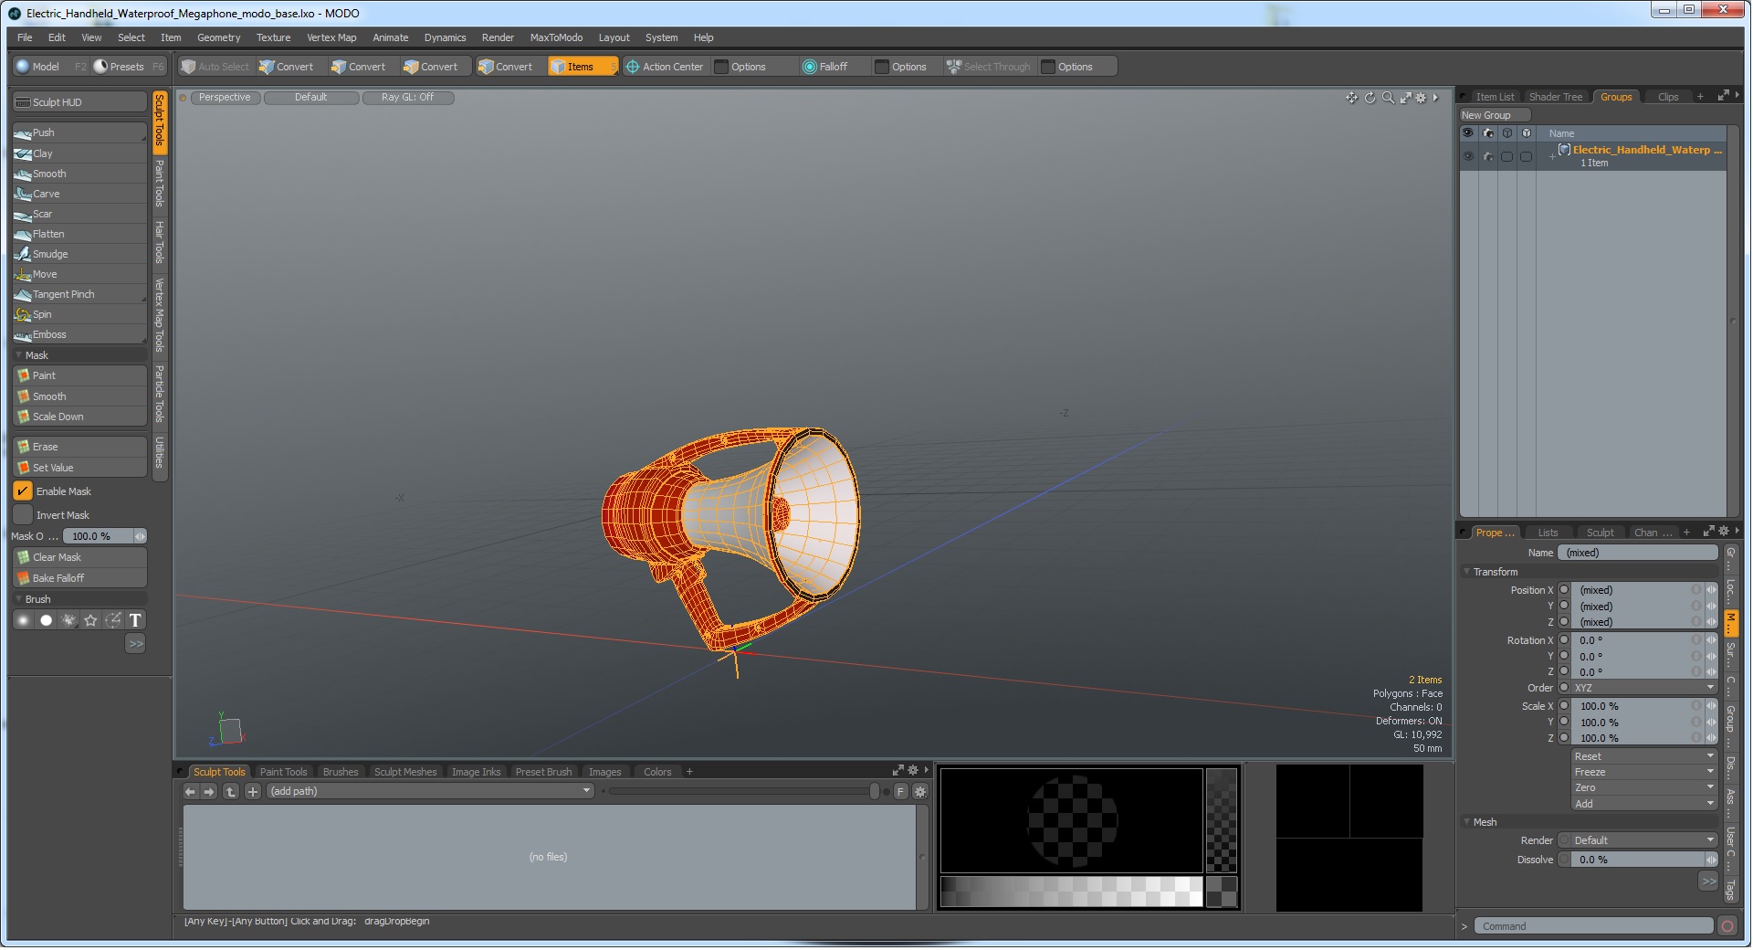
Task: Open the Render Default dropdown
Action: pos(1645,840)
